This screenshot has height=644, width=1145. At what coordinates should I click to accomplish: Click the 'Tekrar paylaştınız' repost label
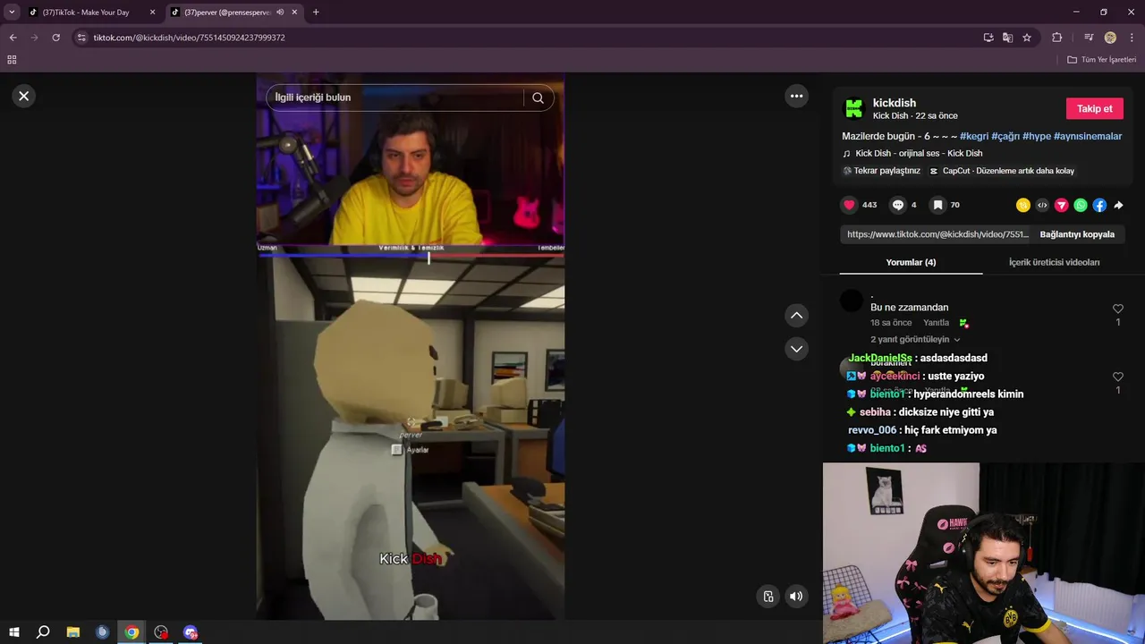(x=881, y=171)
